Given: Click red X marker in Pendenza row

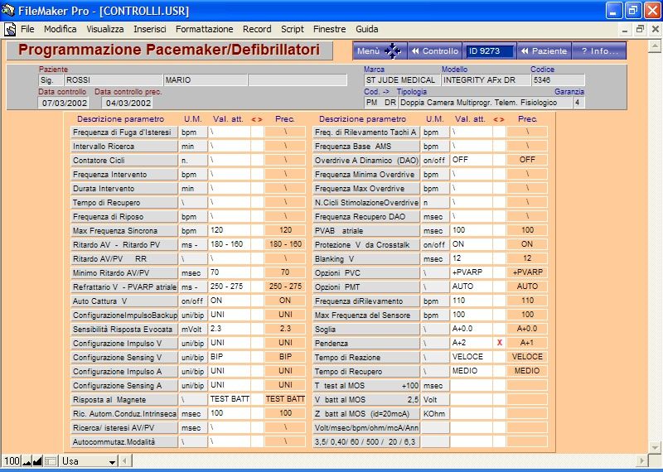Looking at the screenshot, I should click(x=499, y=342).
